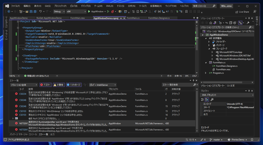Toggle the '0 警告' warnings filter

(59, 85)
